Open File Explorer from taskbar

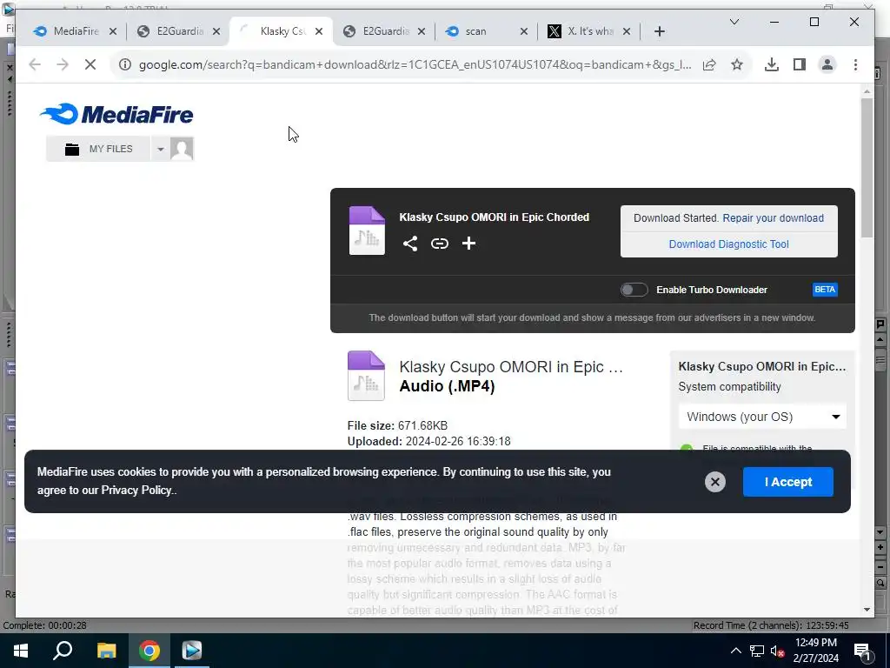coord(106,651)
